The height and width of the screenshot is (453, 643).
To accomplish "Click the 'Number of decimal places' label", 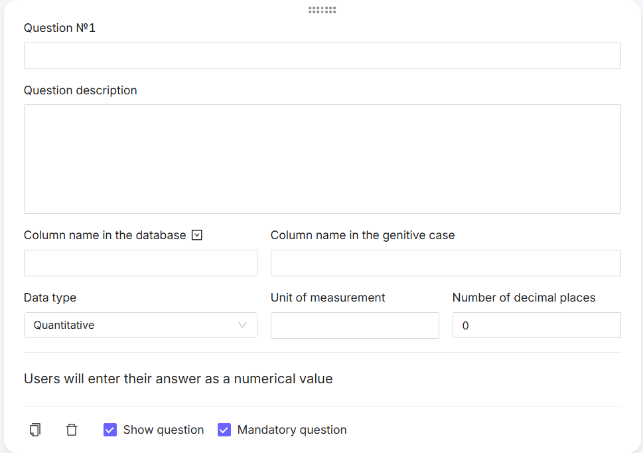I will point(524,298).
